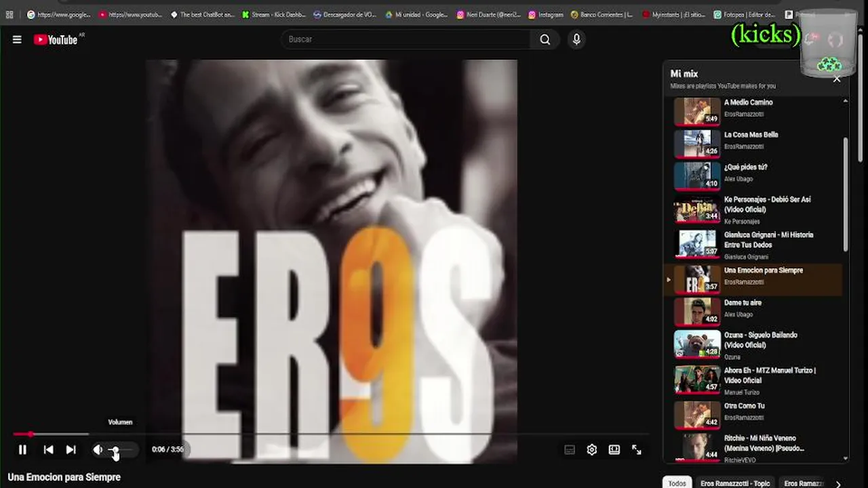Click the ErosRamazzotti channel under A Medio Camino
Viewport: 868px width, 488px height.
744,115
